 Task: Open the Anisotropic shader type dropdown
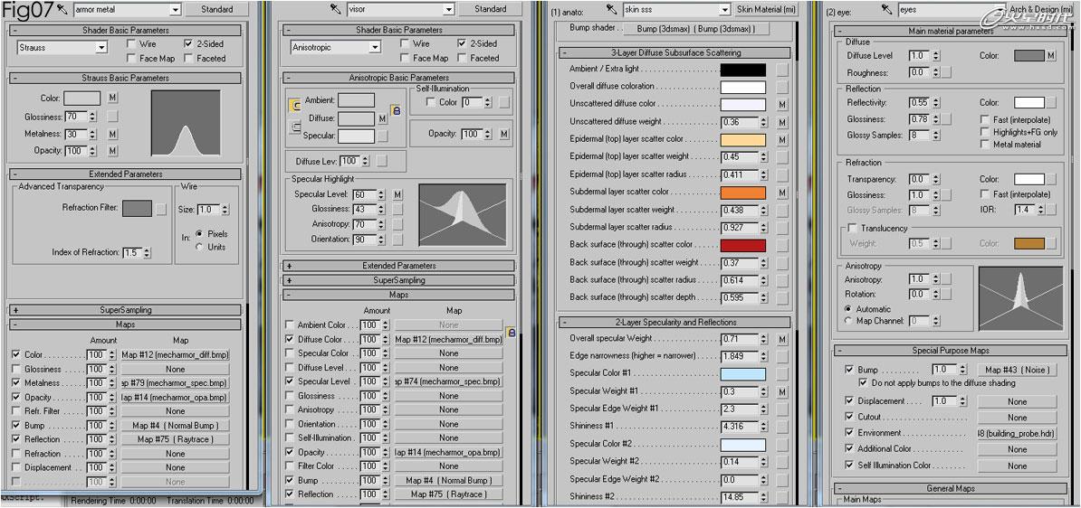(x=374, y=48)
